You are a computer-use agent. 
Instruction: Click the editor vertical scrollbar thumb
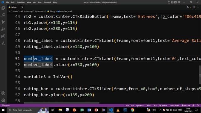coord(200,75)
